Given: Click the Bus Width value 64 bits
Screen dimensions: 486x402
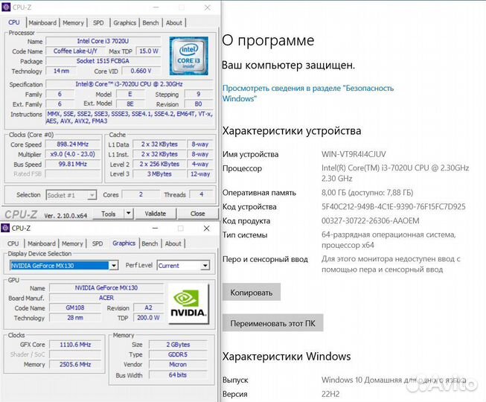Looking at the screenshot, I should click(178, 374).
